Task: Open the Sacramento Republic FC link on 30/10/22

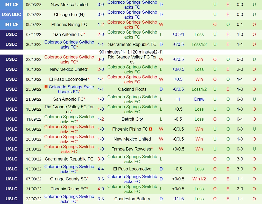Action: coord(132,44)
